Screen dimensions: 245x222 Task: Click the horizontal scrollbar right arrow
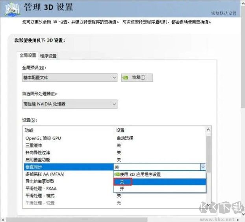click(238, 220)
